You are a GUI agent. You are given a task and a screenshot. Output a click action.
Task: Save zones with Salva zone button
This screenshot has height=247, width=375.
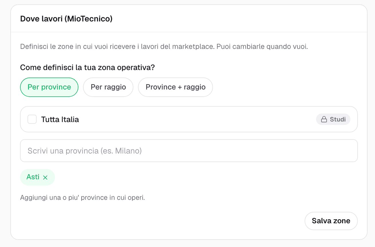(331, 221)
